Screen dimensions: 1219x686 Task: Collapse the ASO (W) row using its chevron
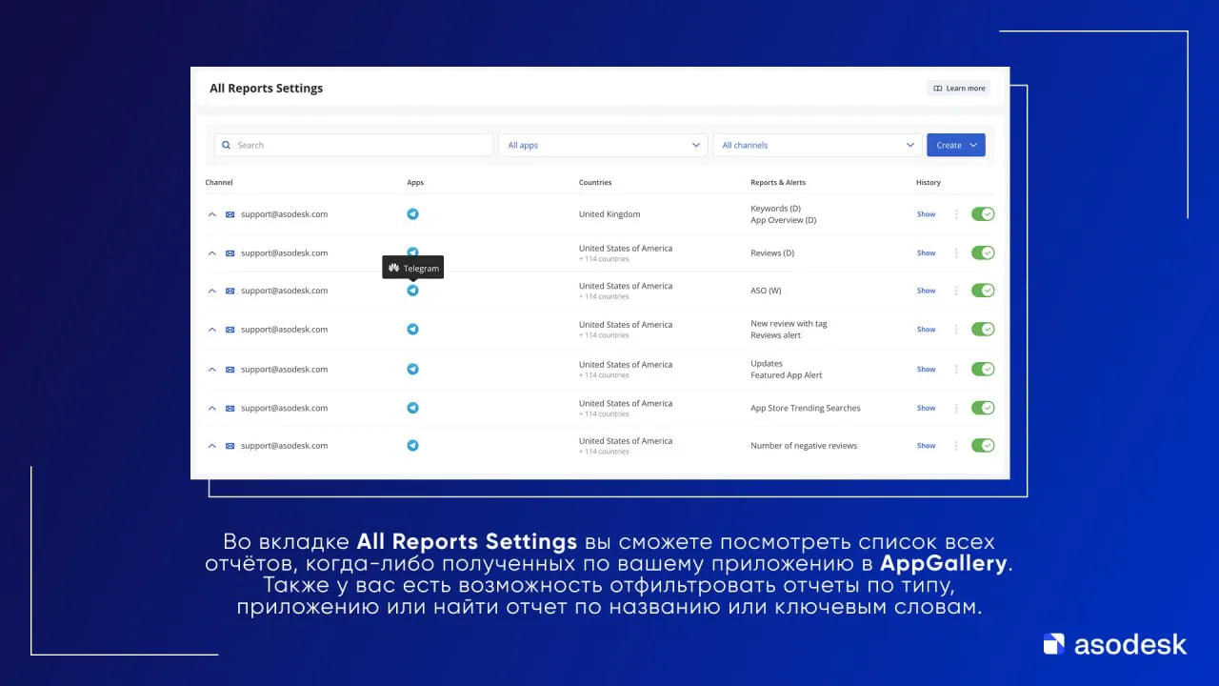[211, 290]
